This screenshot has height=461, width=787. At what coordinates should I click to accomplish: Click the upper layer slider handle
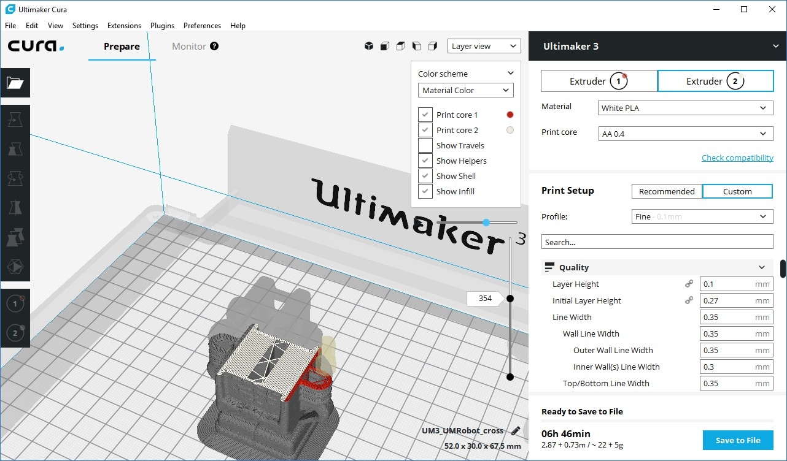coord(510,299)
